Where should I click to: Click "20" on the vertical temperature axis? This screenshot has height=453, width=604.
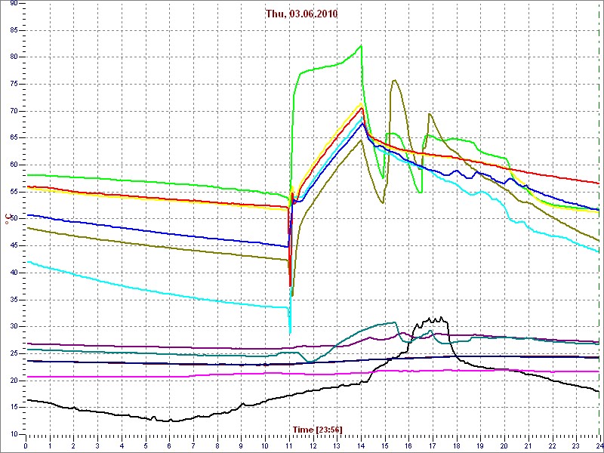pos(12,381)
